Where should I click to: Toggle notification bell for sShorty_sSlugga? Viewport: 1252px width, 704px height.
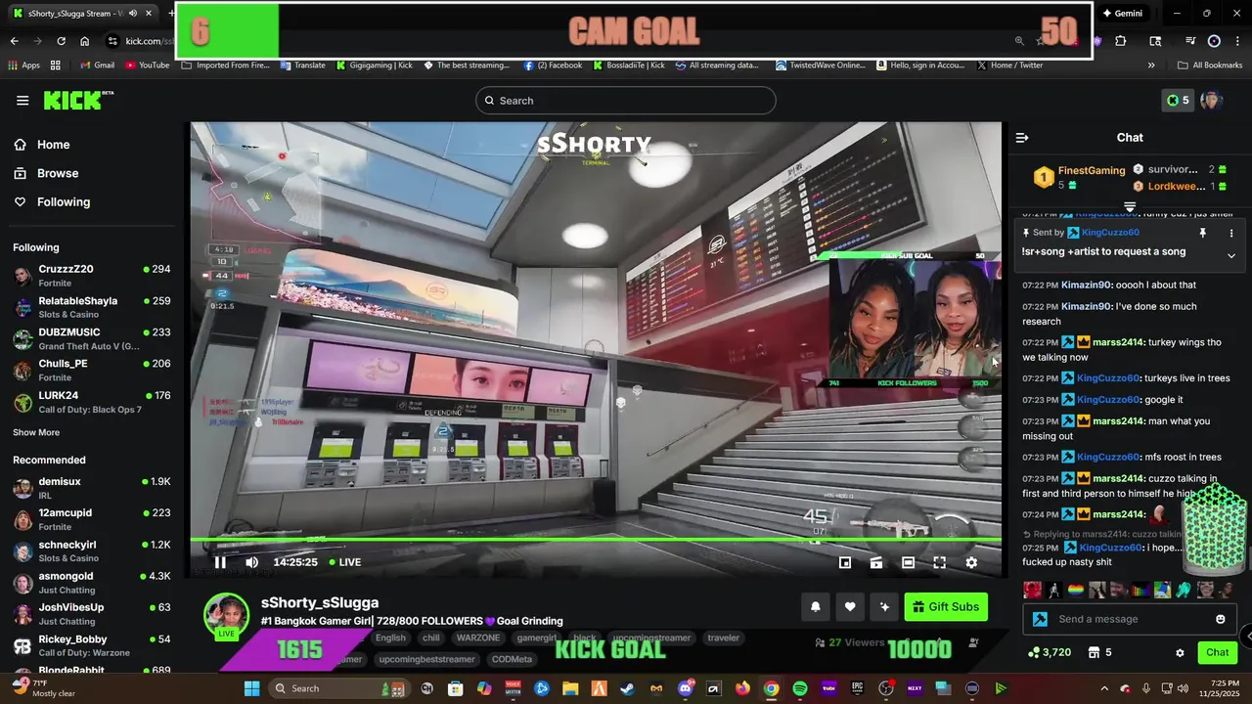tap(816, 607)
